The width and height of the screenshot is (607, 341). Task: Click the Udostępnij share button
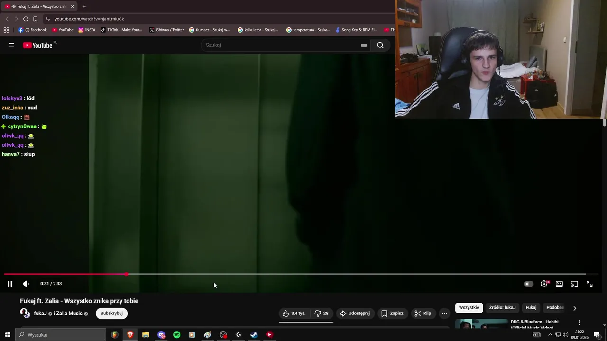[x=355, y=314]
